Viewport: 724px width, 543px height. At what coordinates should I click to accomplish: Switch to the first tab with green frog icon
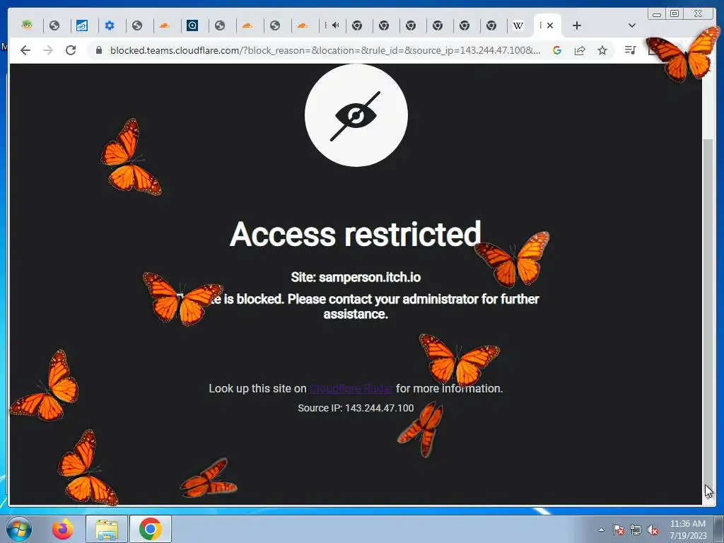point(28,25)
